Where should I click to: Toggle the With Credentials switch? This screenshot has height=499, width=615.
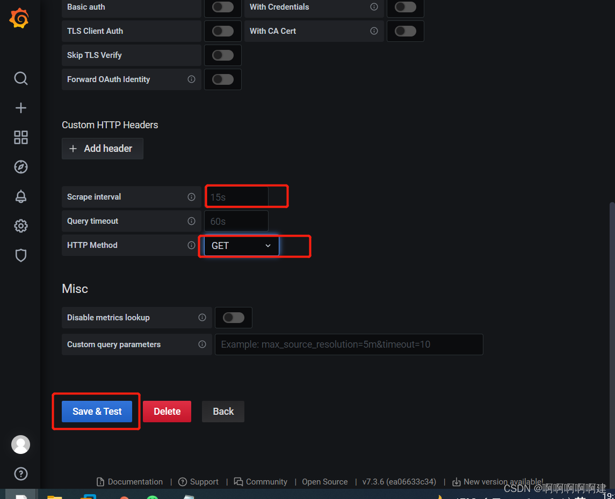pyautogui.click(x=405, y=6)
